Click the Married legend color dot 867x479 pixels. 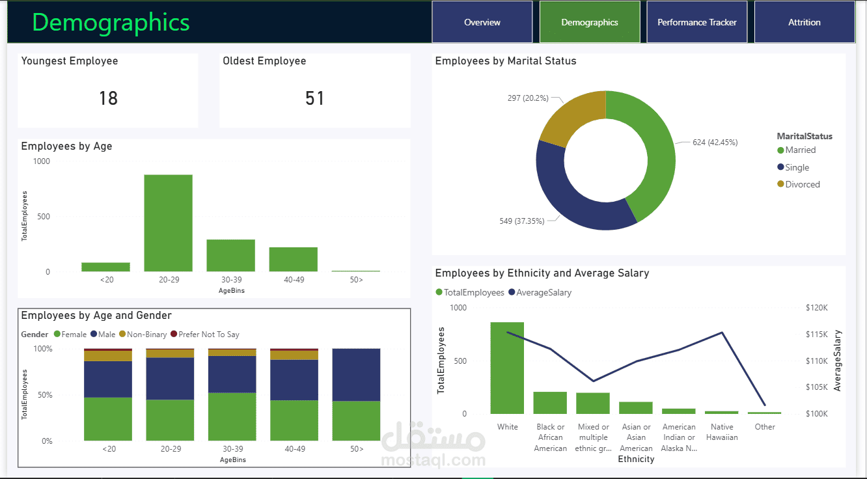click(x=780, y=150)
